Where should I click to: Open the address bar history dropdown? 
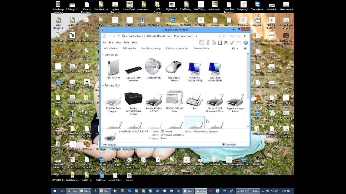click(219, 36)
